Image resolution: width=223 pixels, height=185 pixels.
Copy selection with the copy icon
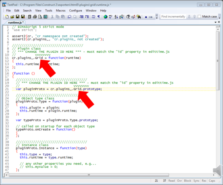click(57, 17)
